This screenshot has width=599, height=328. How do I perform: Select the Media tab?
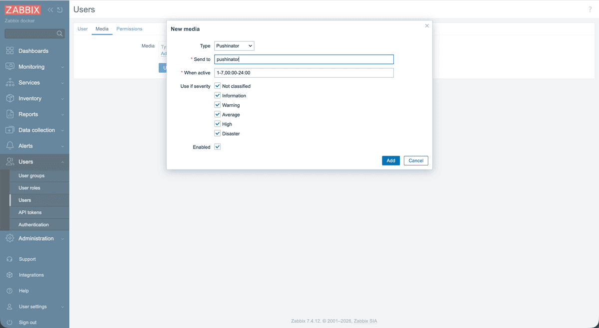pos(102,29)
